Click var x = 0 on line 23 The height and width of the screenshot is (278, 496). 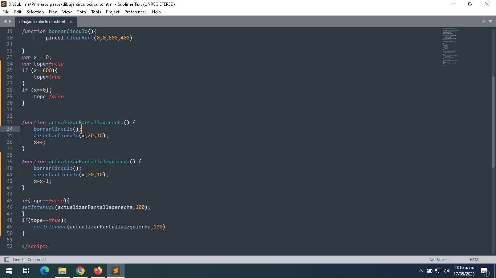35,57
